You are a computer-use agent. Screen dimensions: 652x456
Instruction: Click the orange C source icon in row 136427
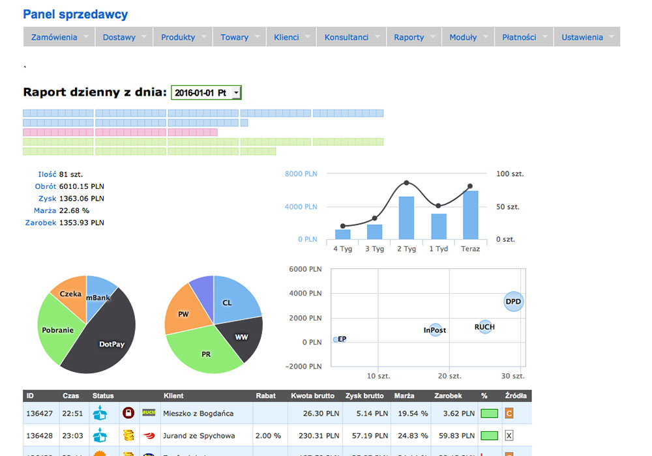(509, 413)
